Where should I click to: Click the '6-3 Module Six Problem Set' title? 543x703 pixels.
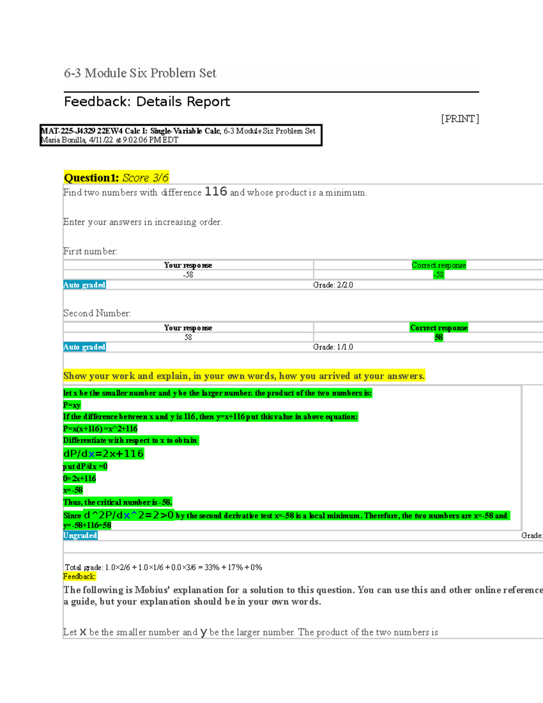tap(140, 73)
